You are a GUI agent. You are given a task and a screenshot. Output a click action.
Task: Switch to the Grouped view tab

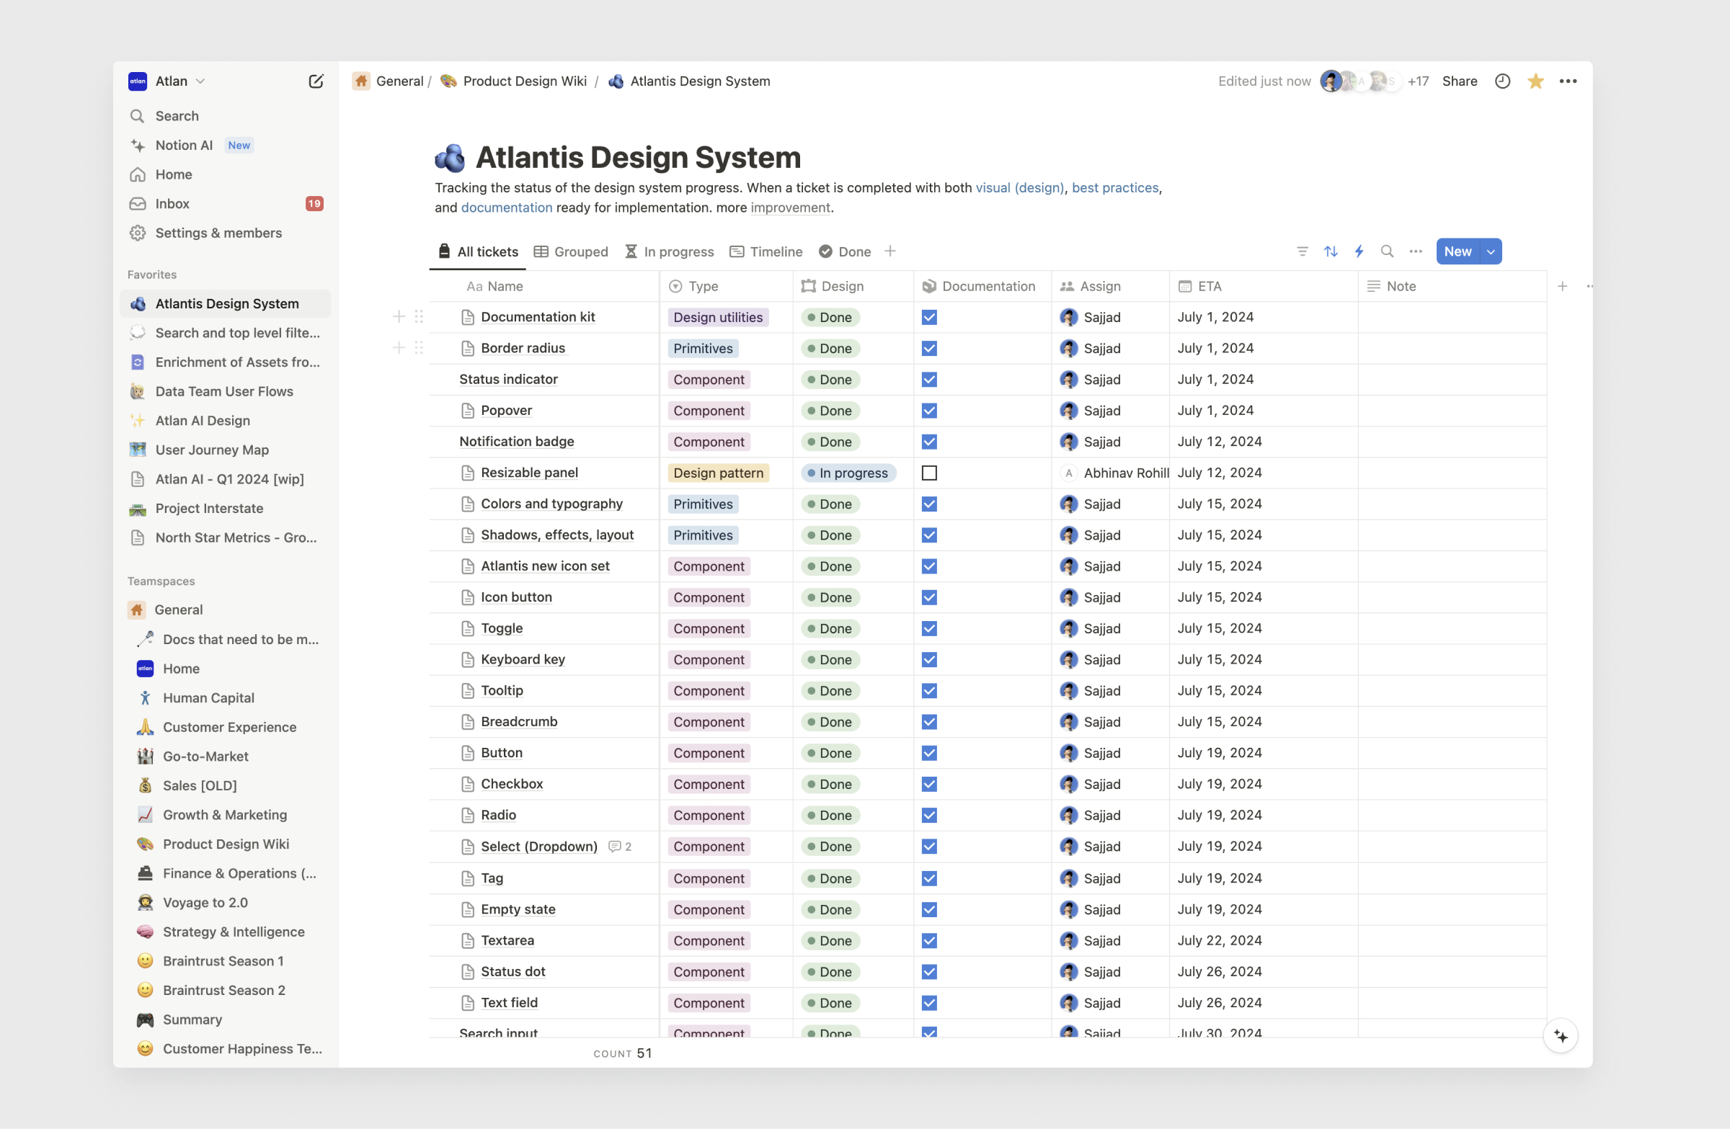click(x=572, y=251)
